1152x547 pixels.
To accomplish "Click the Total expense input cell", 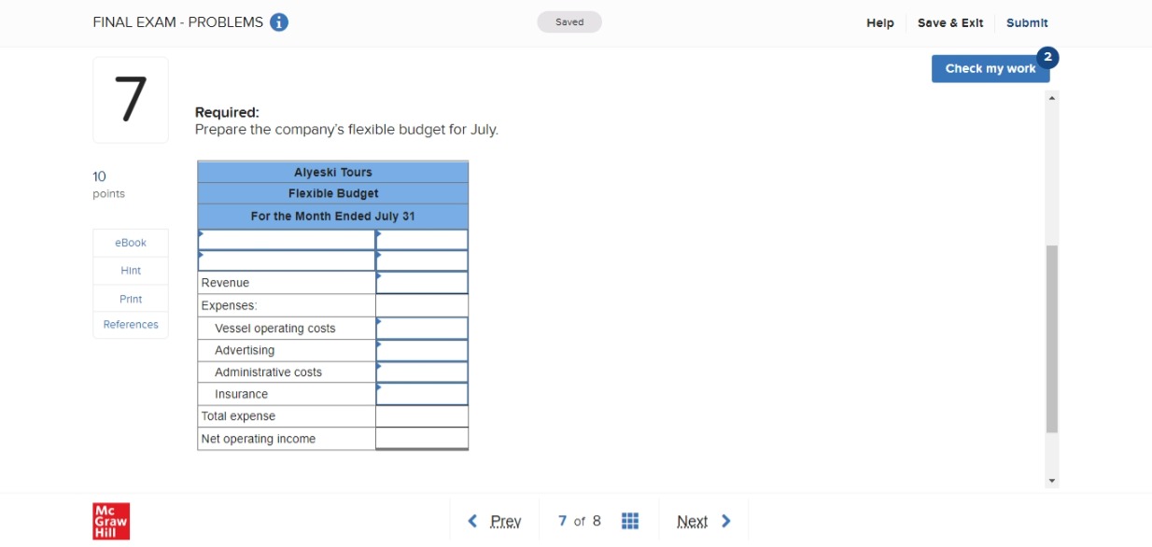I will click(421, 415).
